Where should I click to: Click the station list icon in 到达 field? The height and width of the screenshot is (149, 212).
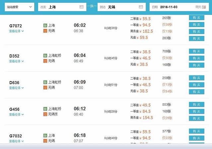[141, 7]
